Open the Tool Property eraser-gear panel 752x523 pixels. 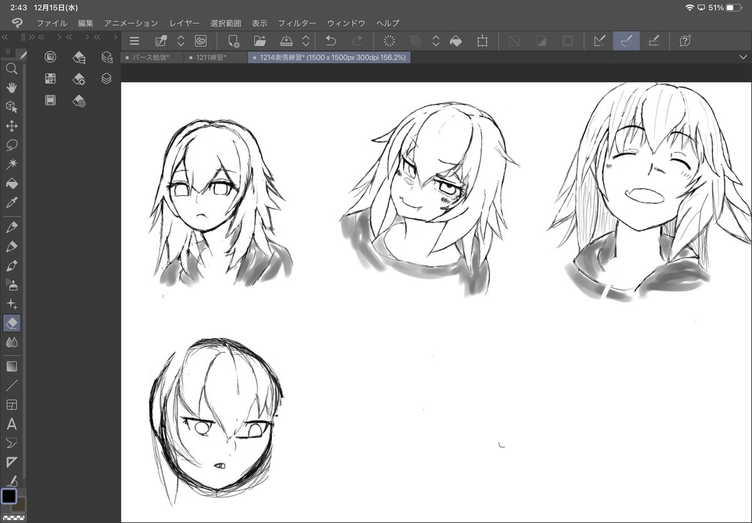[79, 78]
